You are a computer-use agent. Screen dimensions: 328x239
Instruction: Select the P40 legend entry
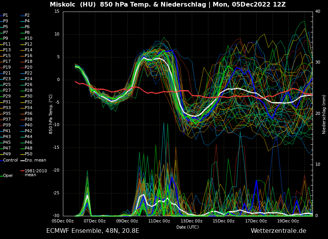29,125
